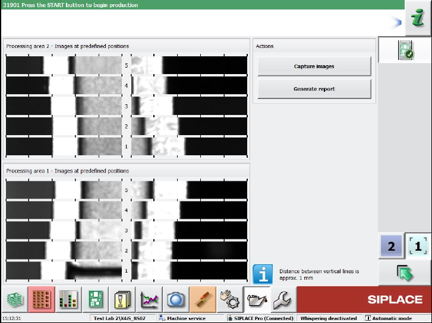Open the board check view icon
Image resolution: width=432 pixels, height=323 pixels.
[x=405, y=50]
